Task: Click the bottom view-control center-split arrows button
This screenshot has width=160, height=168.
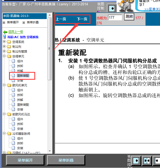Action: [x=147, y=160]
